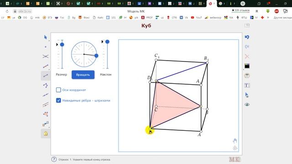This screenshot has height=164, width=292.
Task: Open the ABP adblock extension icon
Action: click(x=276, y=11)
